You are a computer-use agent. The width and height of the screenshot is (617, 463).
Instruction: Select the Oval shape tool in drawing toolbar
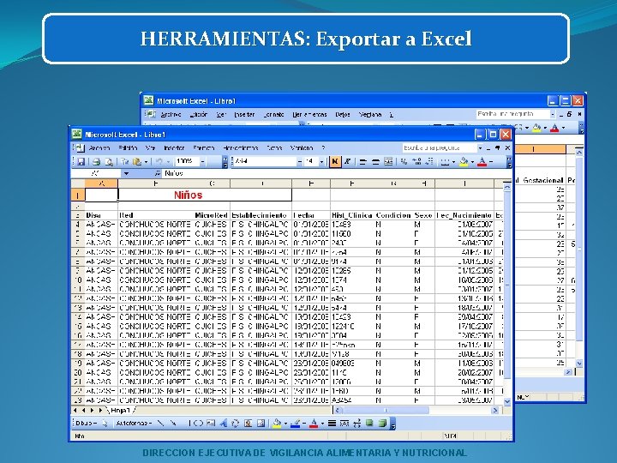pyautogui.click(x=199, y=424)
